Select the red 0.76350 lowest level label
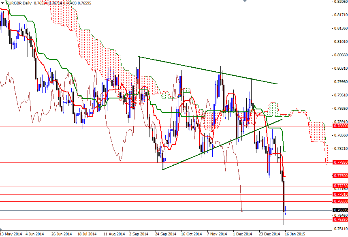 (x=339, y=218)
